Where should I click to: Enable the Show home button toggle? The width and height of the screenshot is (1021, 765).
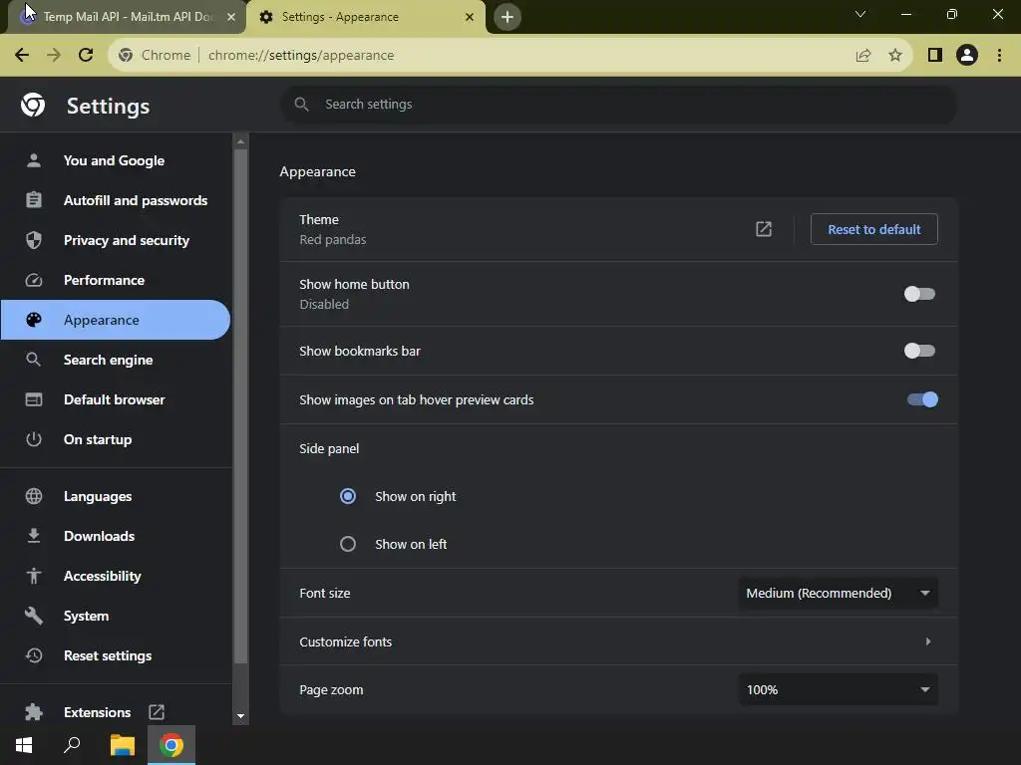[x=919, y=294]
